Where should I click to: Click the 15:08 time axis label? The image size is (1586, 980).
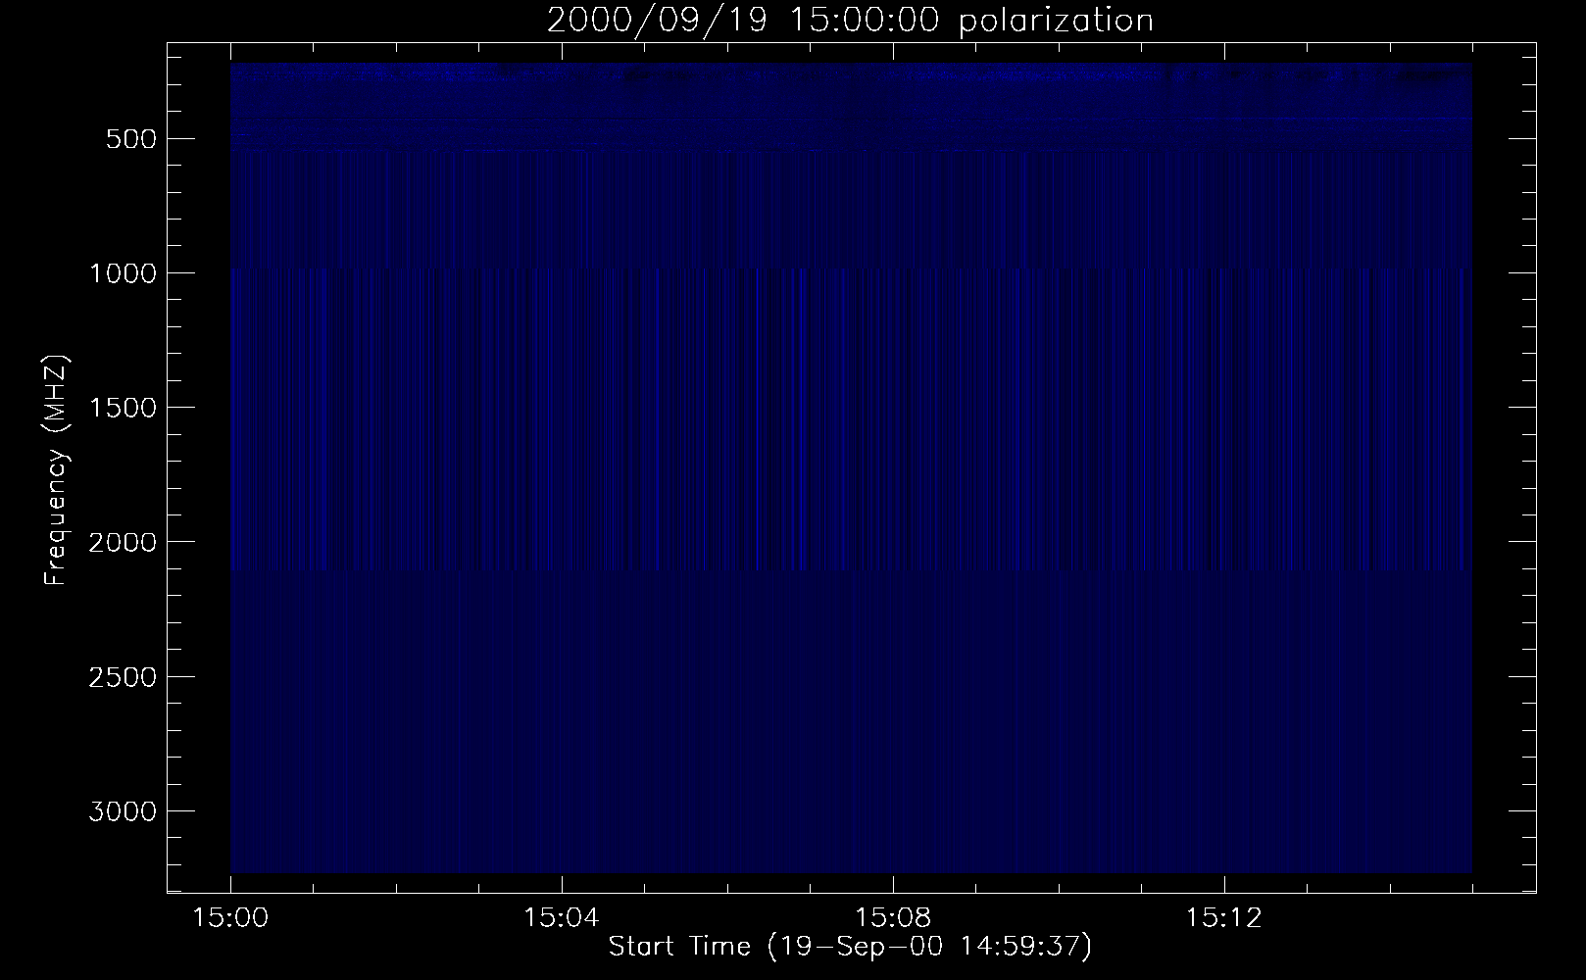tap(892, 919)
